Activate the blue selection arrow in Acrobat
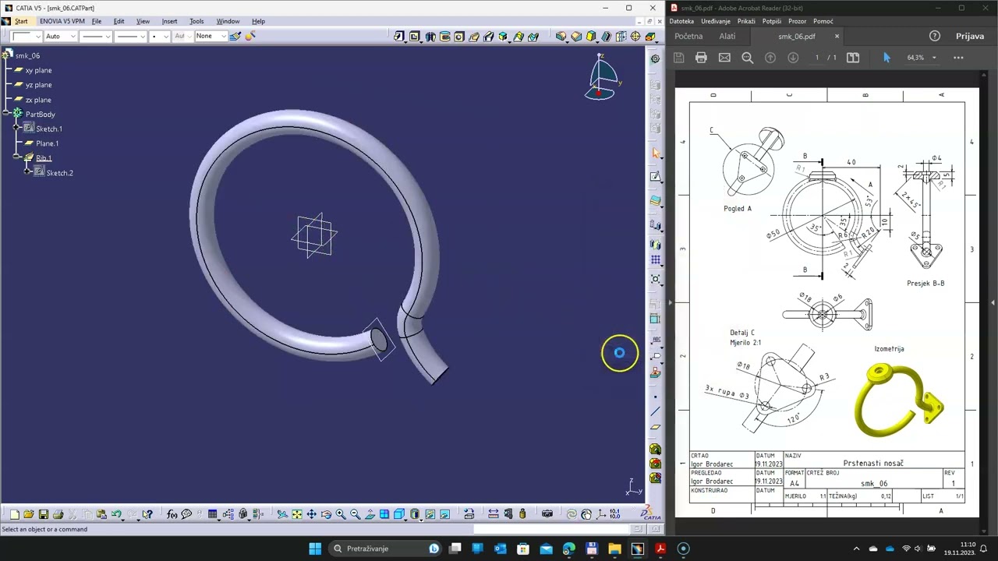This screenshot has height=561, width=998. [887, 58]
